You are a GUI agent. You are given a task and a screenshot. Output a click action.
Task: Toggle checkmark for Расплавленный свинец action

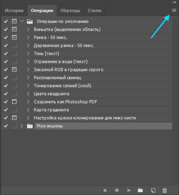(6, 78)
